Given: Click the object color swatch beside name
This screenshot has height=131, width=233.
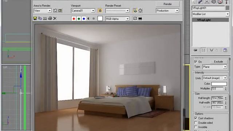Looking at the screenshot, I should (x=227, y=8).
